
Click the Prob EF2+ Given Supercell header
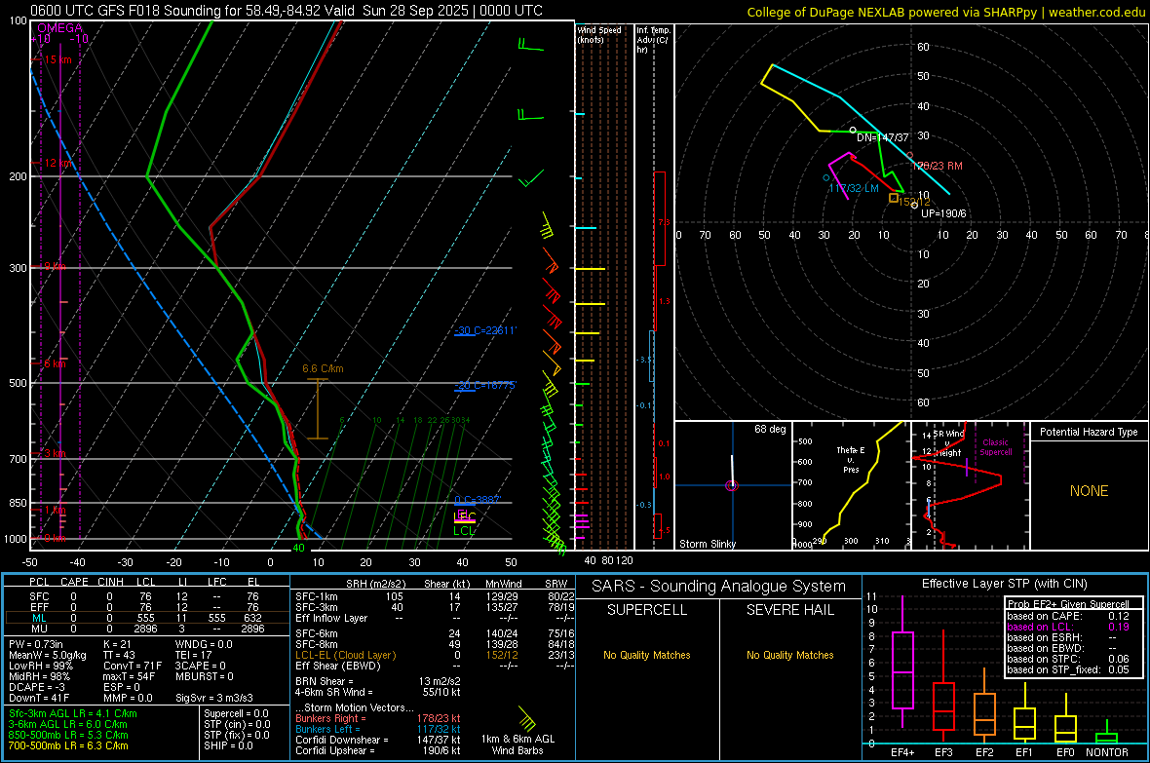[x=1068, y=604]
